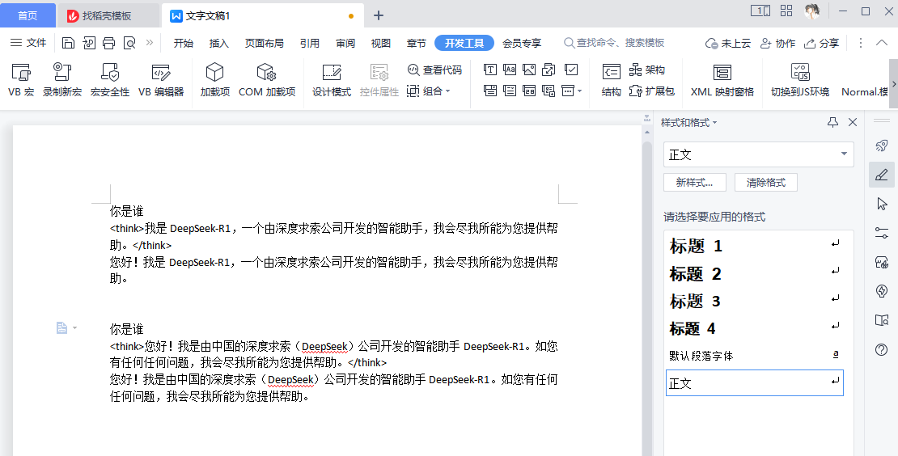Insert rich text content control (T icon)

pyautogui.click(x=489, y=70)
